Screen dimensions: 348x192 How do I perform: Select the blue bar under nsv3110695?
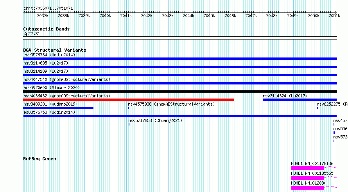pyautogui.click(x=180, y=67)
